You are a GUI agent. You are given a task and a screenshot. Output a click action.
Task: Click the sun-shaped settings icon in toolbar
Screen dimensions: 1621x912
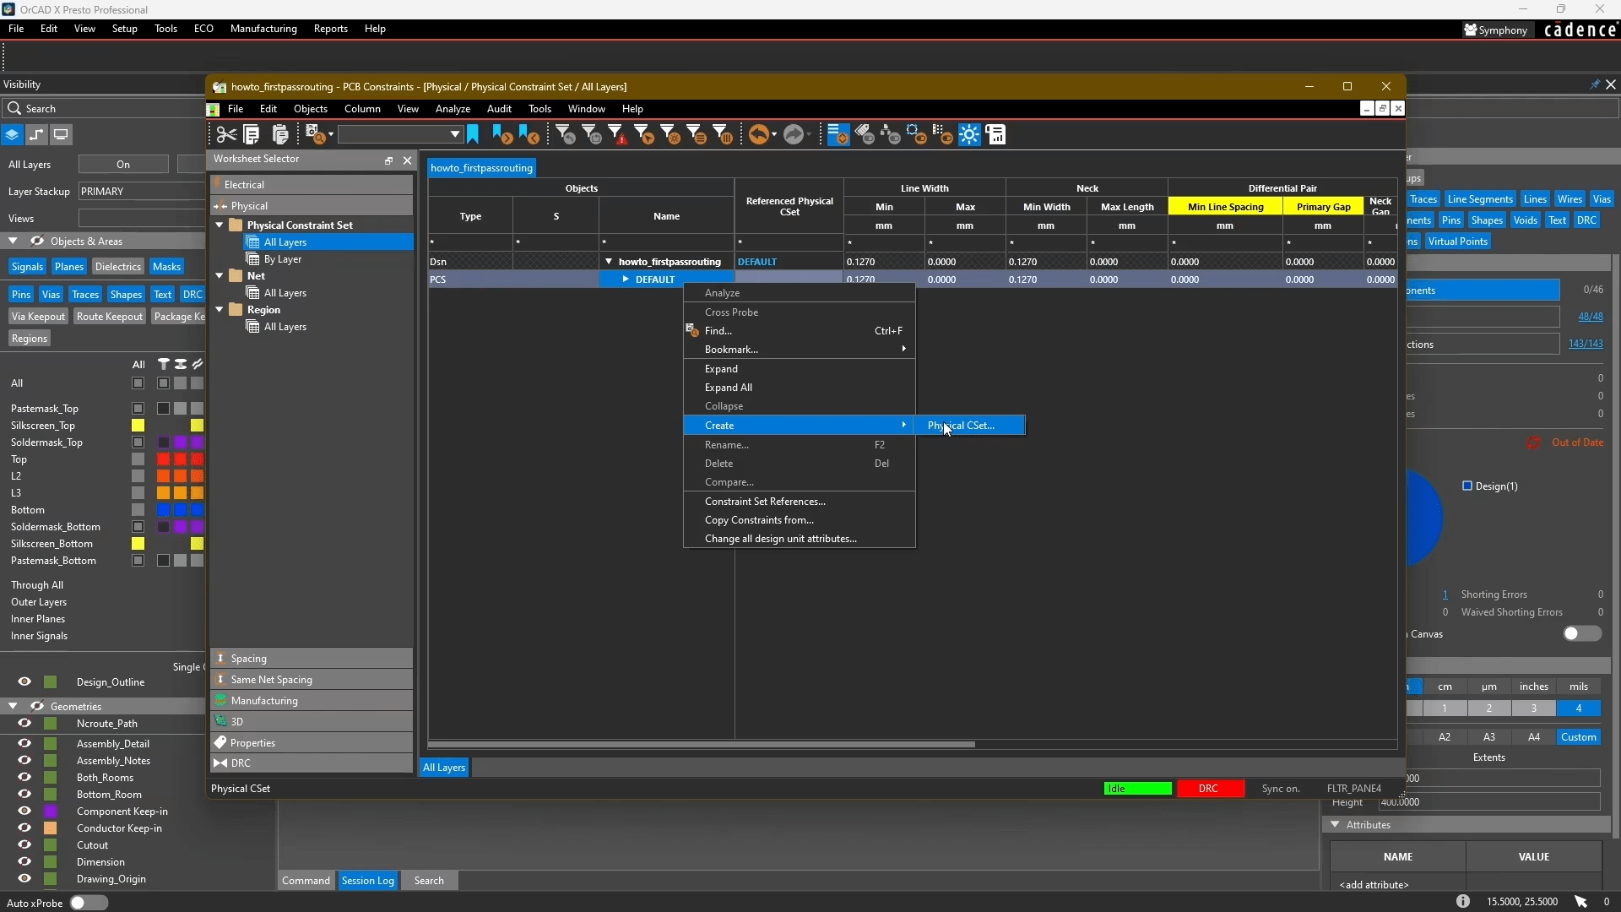(969, 134)
